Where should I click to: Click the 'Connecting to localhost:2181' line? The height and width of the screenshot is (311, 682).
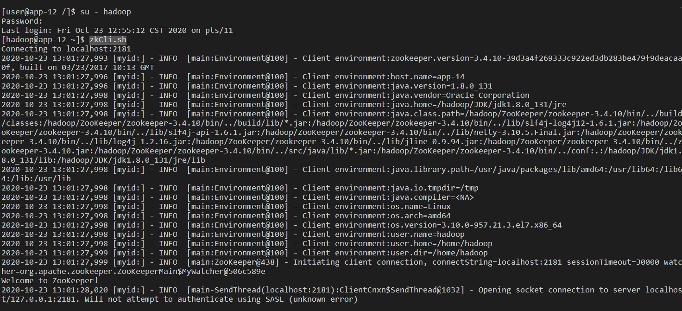66,49
